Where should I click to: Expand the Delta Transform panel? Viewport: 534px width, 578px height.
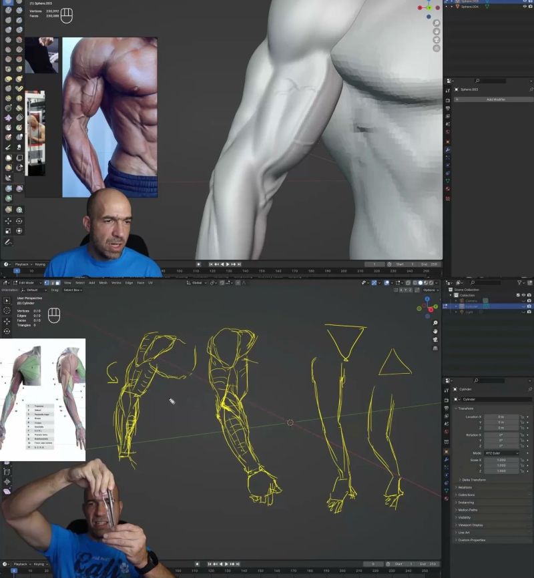click(472, 480)
